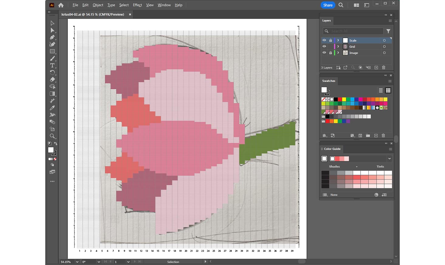Image resolution: width=445 pixels, height=265 pixels.
Task: Open the zoom level dropdown in the status bar
Action: click(77, 262)
